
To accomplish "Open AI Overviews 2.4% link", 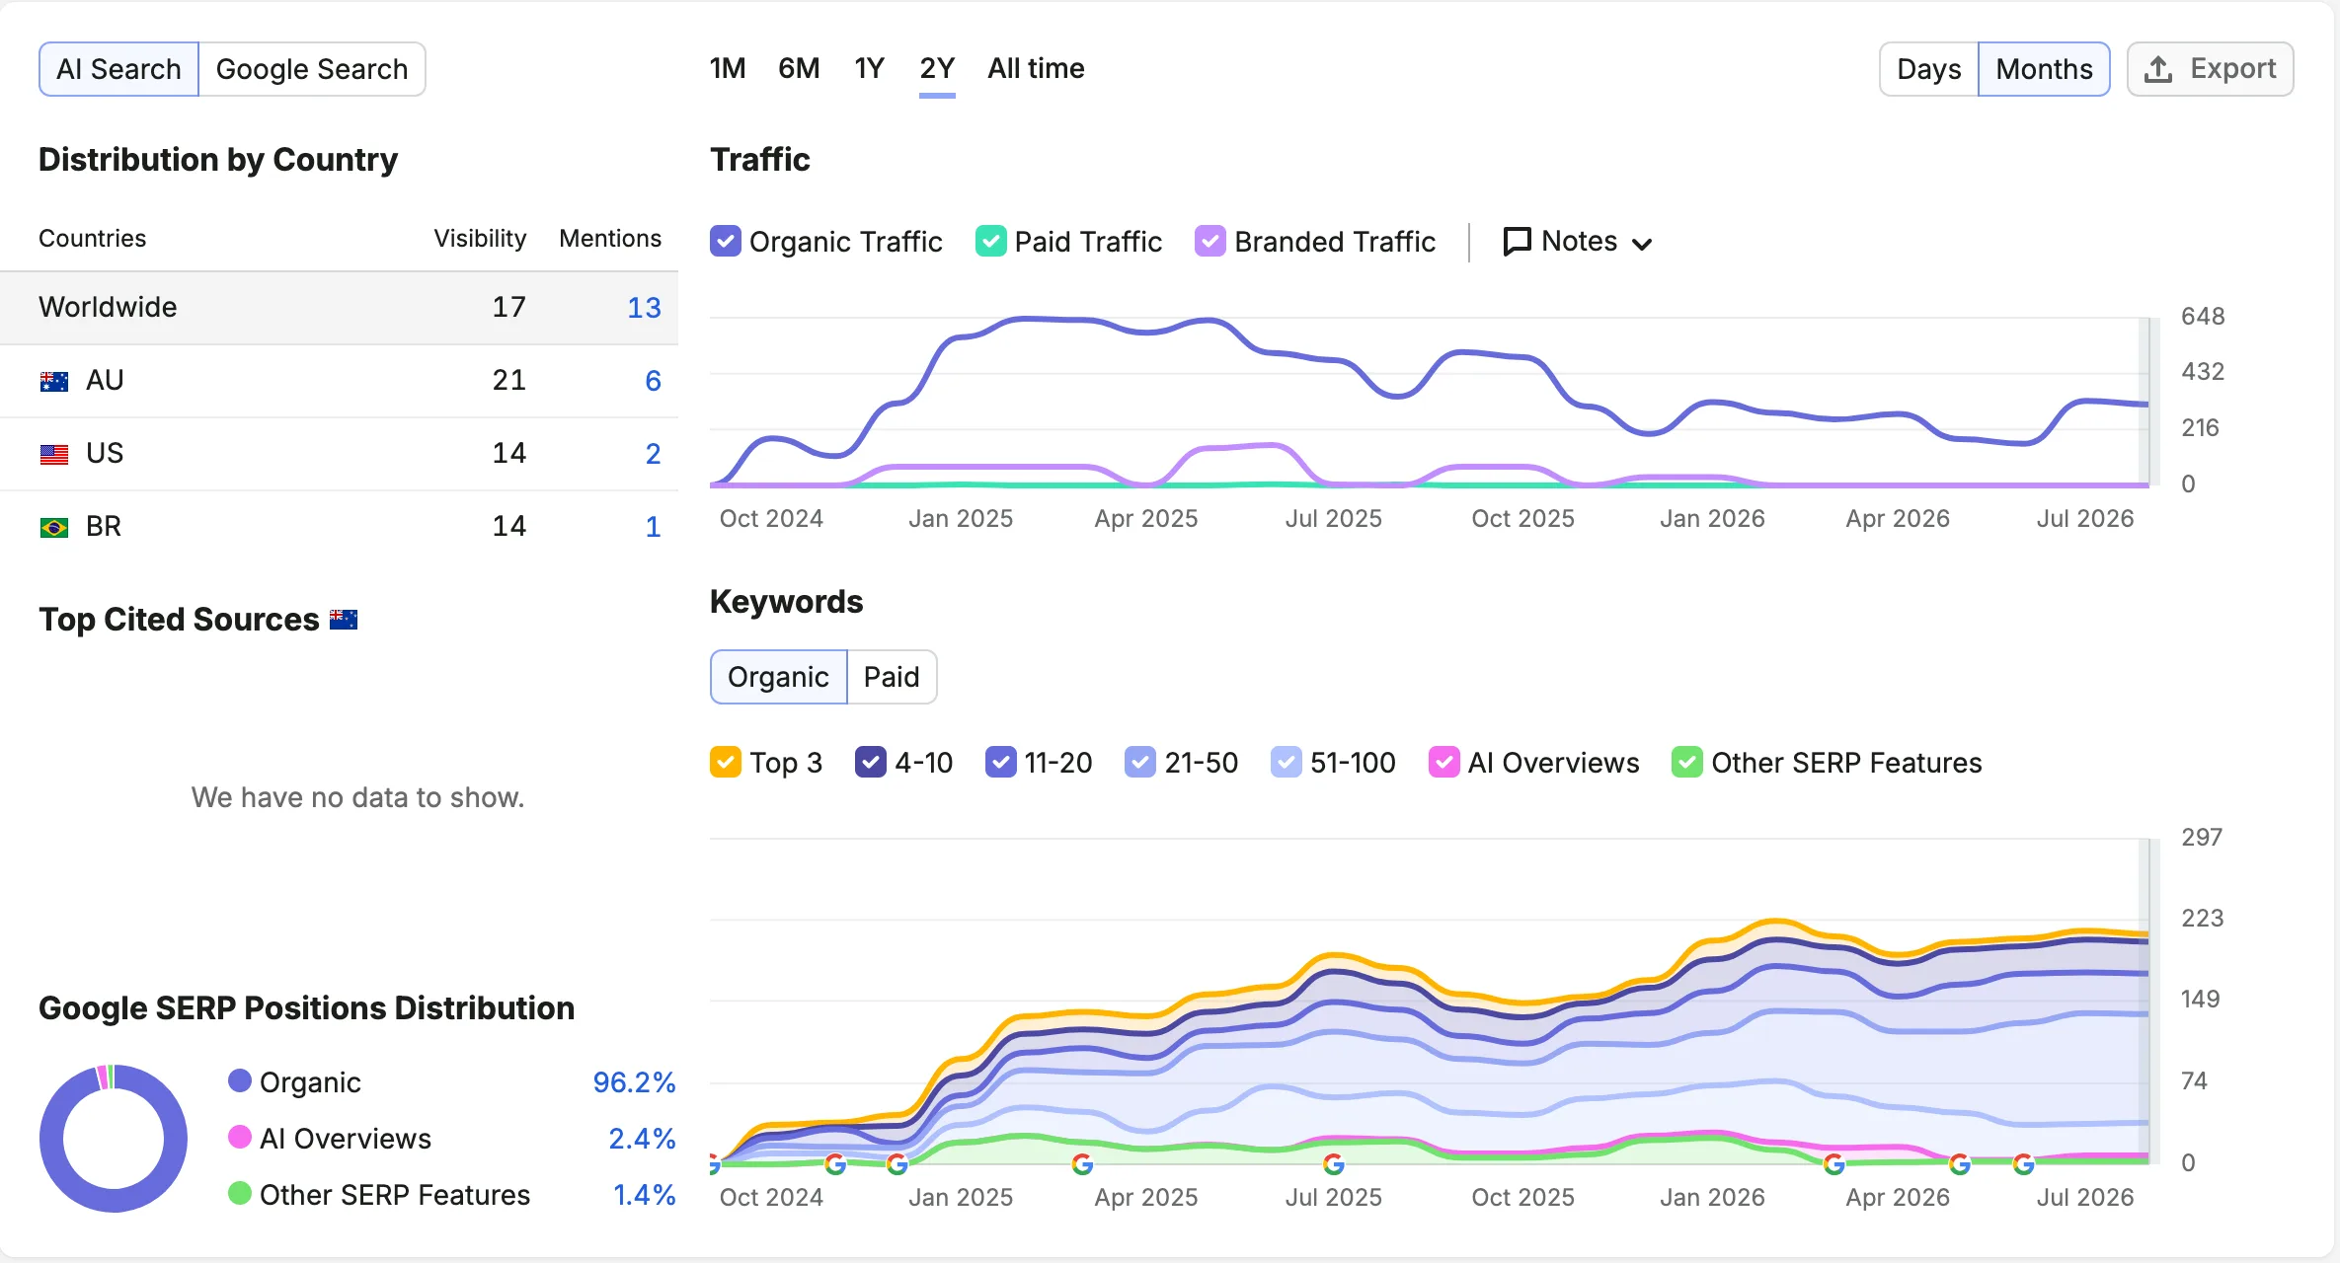I will [642, 1139].
